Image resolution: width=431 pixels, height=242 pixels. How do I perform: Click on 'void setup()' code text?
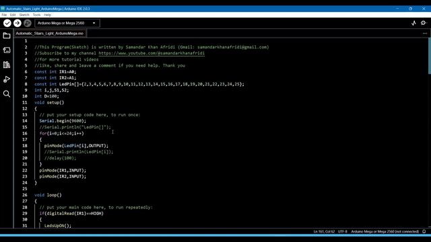coord(49,103)
